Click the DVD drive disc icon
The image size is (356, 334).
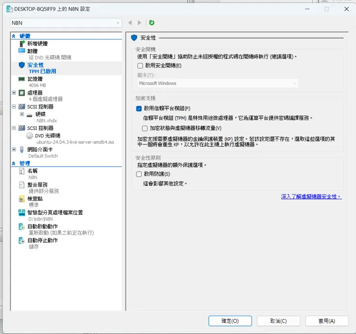coord(30,136)
